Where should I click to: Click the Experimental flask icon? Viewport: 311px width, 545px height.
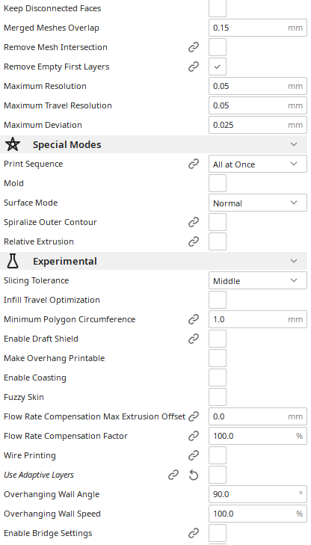tap(13, 261)
